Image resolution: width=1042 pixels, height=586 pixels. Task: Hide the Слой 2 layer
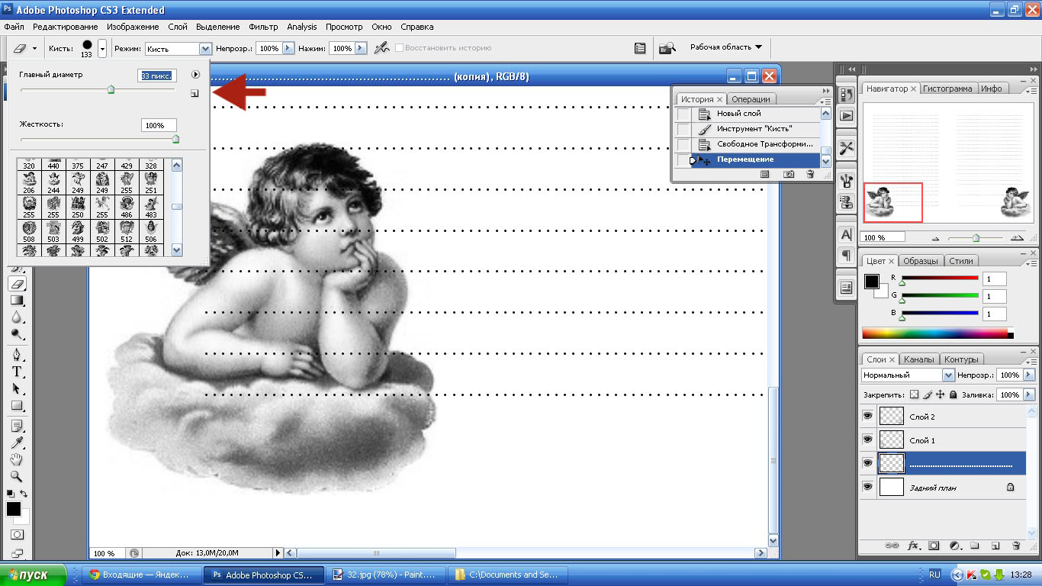coord(867,416)
